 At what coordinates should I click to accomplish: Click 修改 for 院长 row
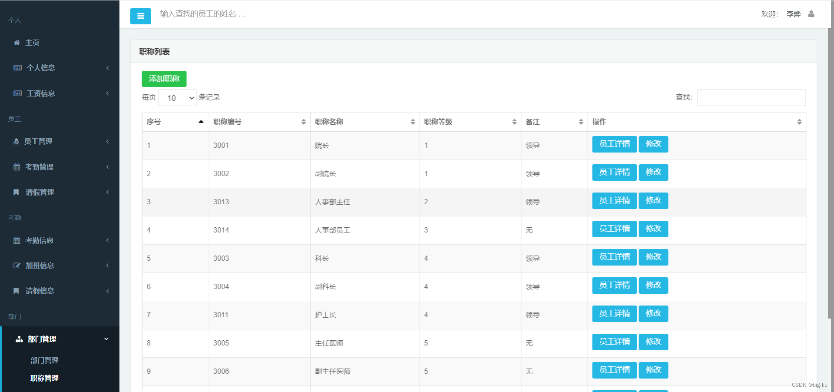[653, 144]
